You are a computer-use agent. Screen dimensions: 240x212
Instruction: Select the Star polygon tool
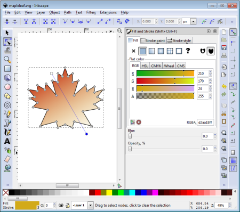[7, 96]
